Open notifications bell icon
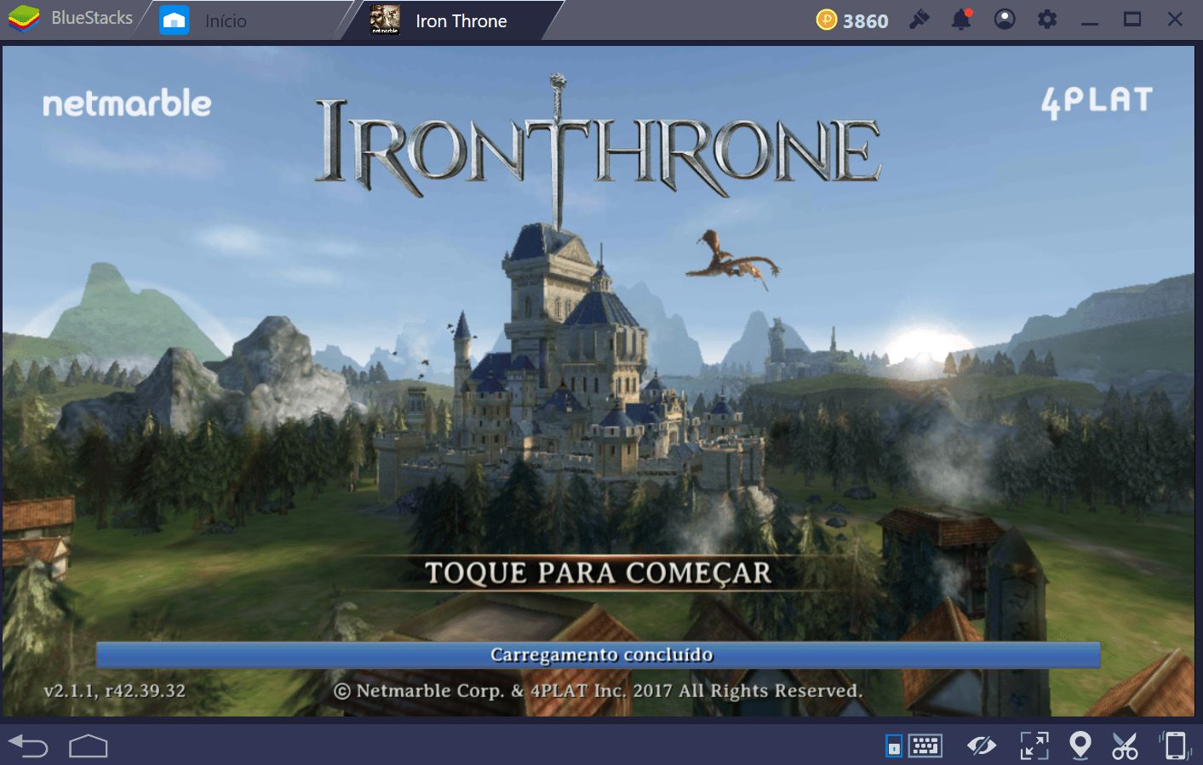1203x765 pixels. (x=962, y=20)
